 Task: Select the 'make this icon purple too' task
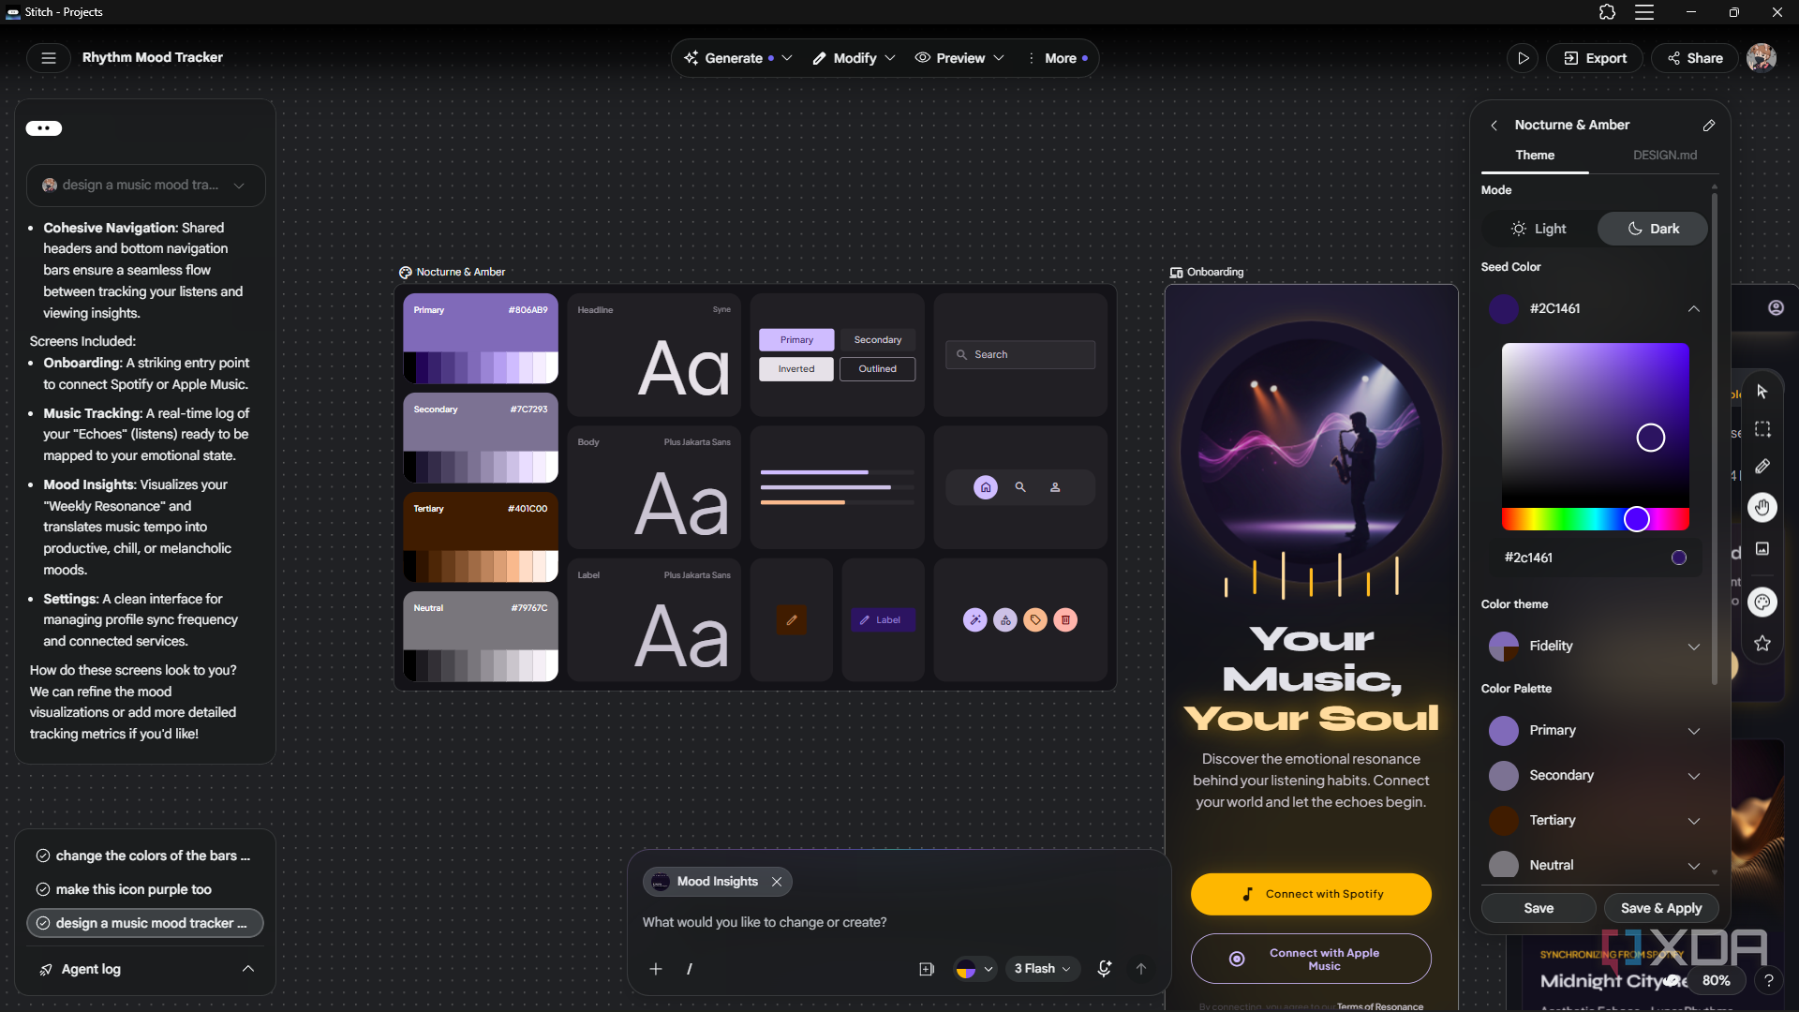pyautogui.click(x=144, y=889)
